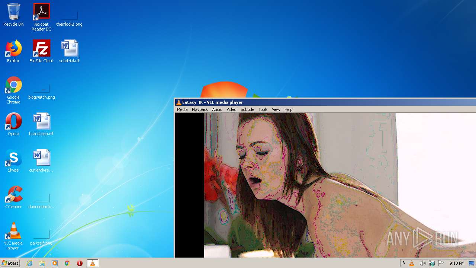Open VLC's View menu
Image resolution: width=476 pixels, height=268 pixels.
coord(276,109)
